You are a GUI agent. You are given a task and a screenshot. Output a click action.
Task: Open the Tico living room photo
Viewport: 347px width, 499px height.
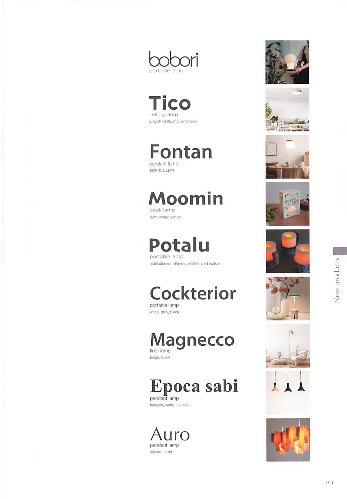[287, 109]
